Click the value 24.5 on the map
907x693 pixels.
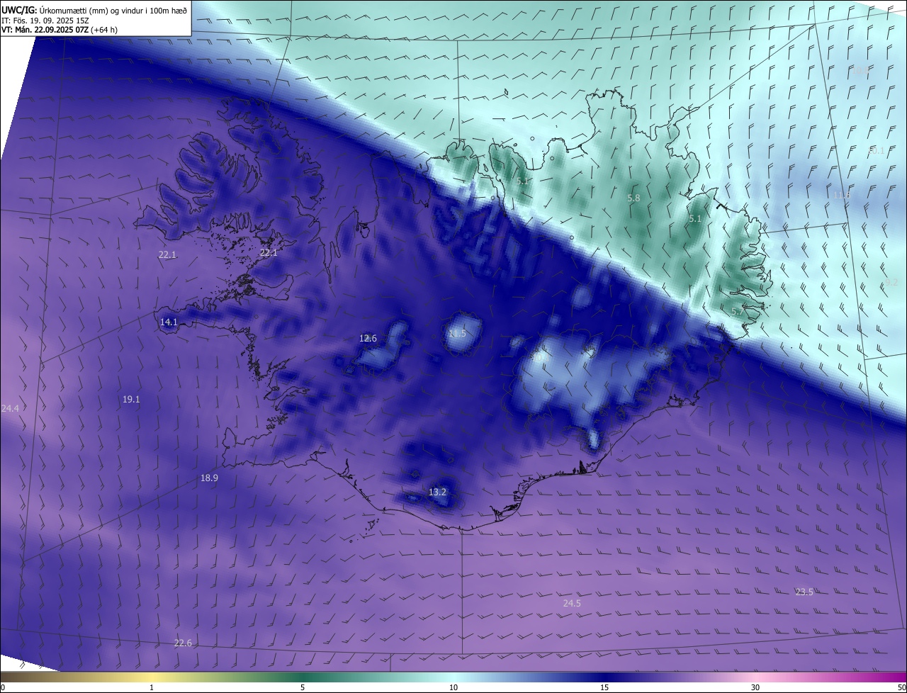pos(572,603)
